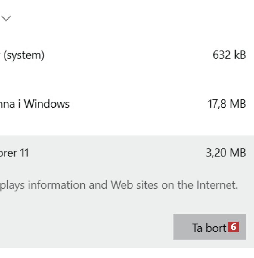Click the 3,20 MB size value

[x=226, y=153]
